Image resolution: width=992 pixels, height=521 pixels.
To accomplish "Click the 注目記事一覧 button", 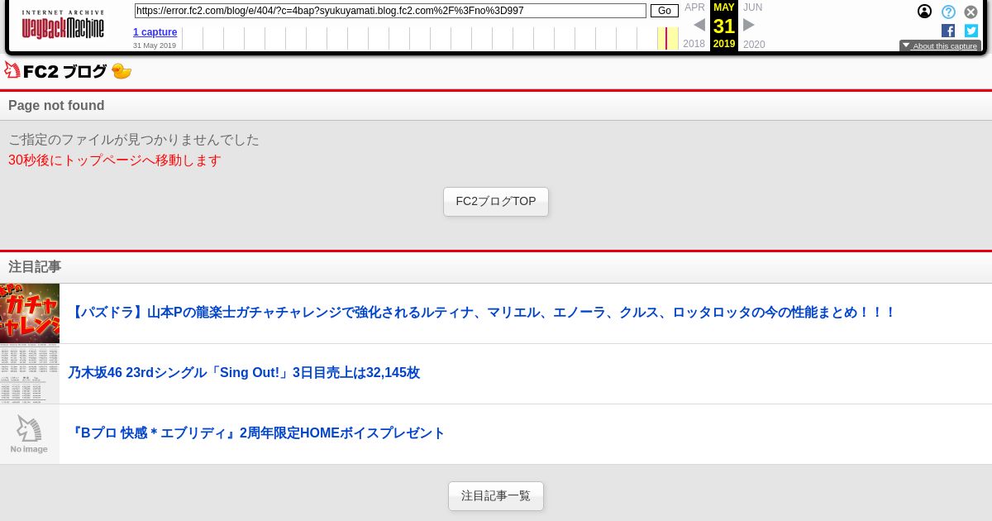I will click(496, 496).
